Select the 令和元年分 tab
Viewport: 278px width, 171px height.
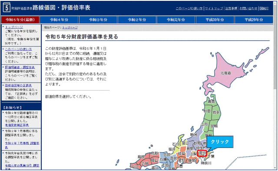(x=175, y=20)
